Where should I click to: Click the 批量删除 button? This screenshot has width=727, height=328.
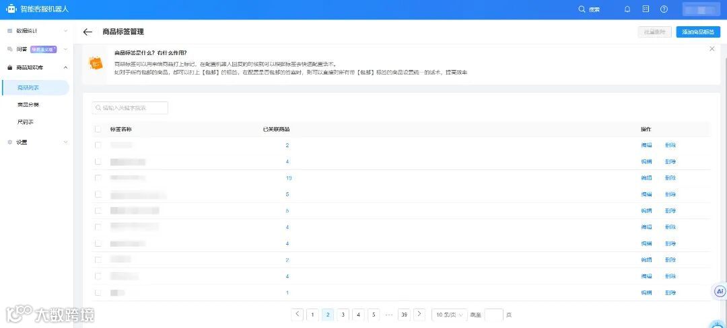coord(654,32)
